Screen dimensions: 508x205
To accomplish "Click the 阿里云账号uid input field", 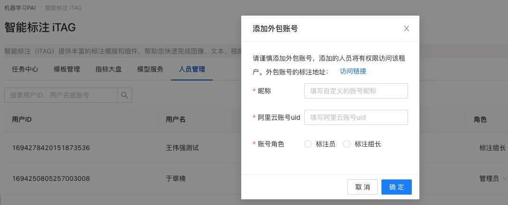I will [356, 117].
